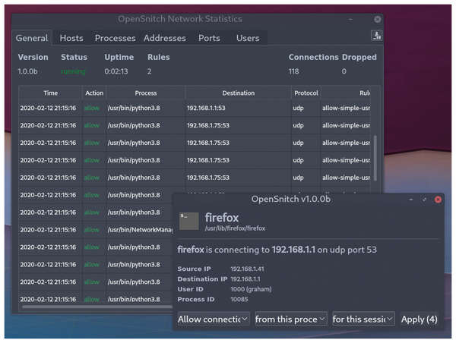Click the Apply (4) button
456x343 pixels.
click(419, 319)
